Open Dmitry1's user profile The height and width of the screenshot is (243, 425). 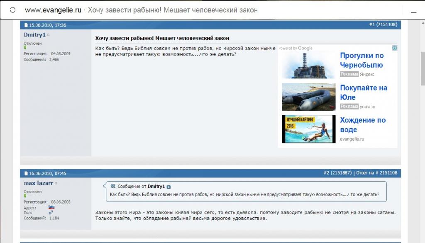pyautogui.click(x=34, y=35)
